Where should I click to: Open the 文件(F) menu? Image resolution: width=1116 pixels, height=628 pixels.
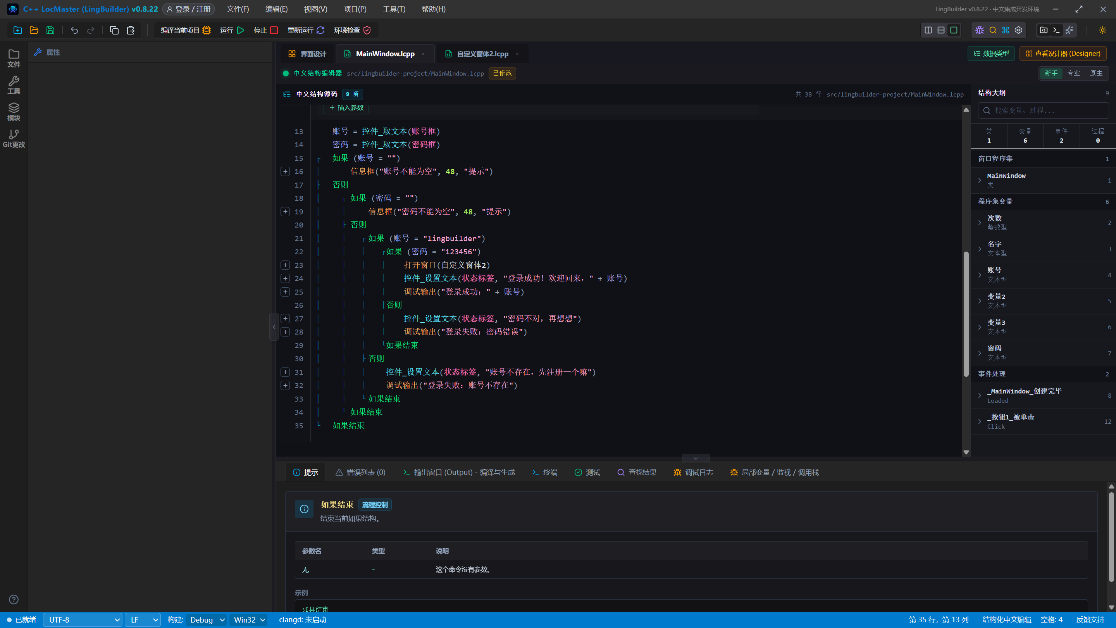point(238,9)
